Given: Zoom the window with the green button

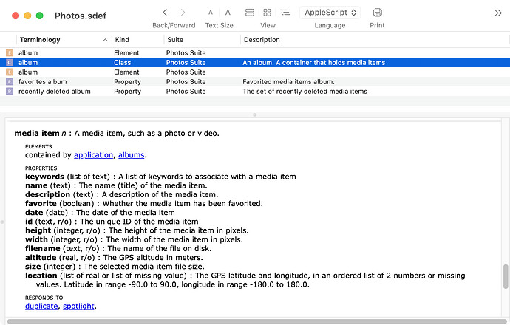Looking at the screenshot, I should 40,16.
